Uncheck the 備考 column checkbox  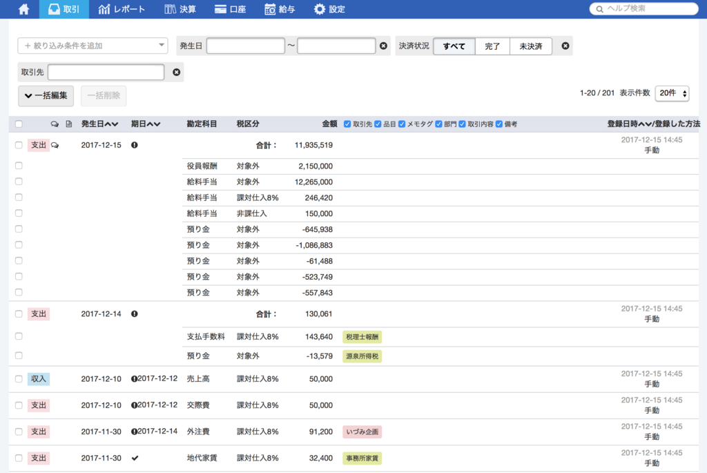pos(499,124)
